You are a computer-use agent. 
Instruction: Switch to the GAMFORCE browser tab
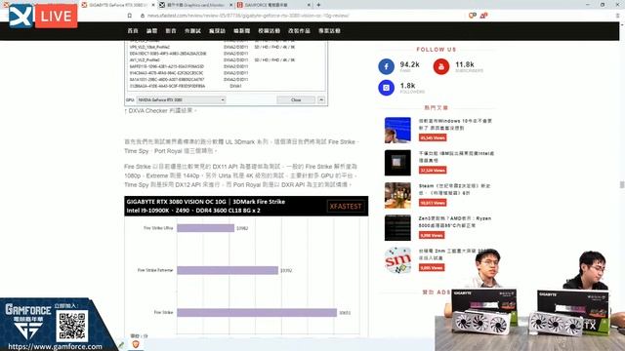273,5
